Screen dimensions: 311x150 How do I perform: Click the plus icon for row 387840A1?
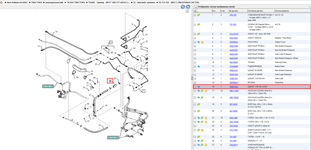195,82
